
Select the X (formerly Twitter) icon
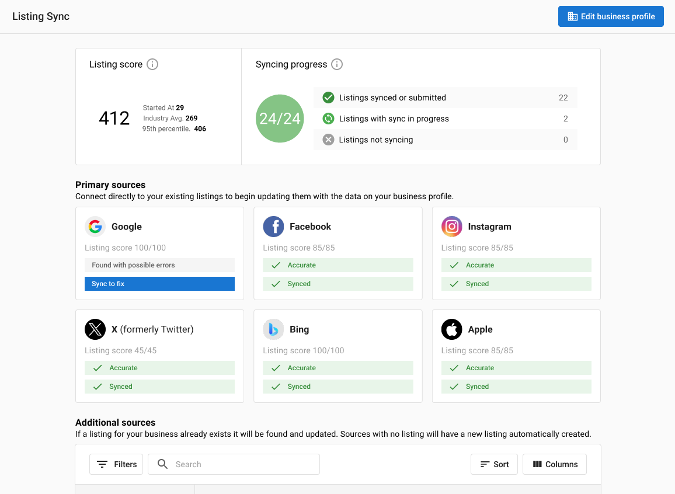pyautogui.click(x=95, y=329)
